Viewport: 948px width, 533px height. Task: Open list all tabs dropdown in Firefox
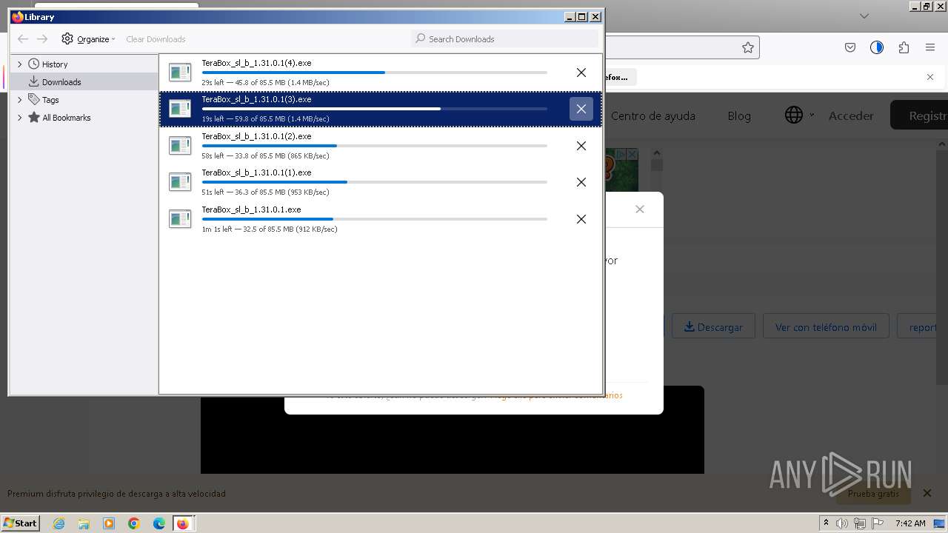864,16
